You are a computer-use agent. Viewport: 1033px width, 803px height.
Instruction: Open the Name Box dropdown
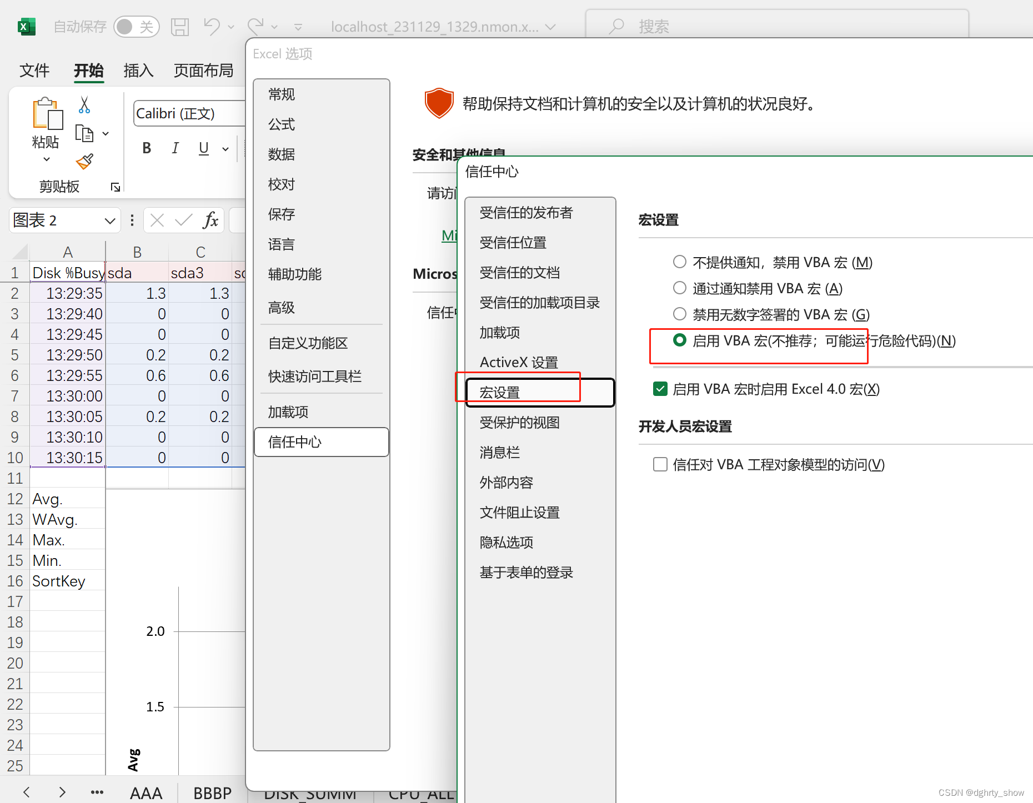coord(110,221)
